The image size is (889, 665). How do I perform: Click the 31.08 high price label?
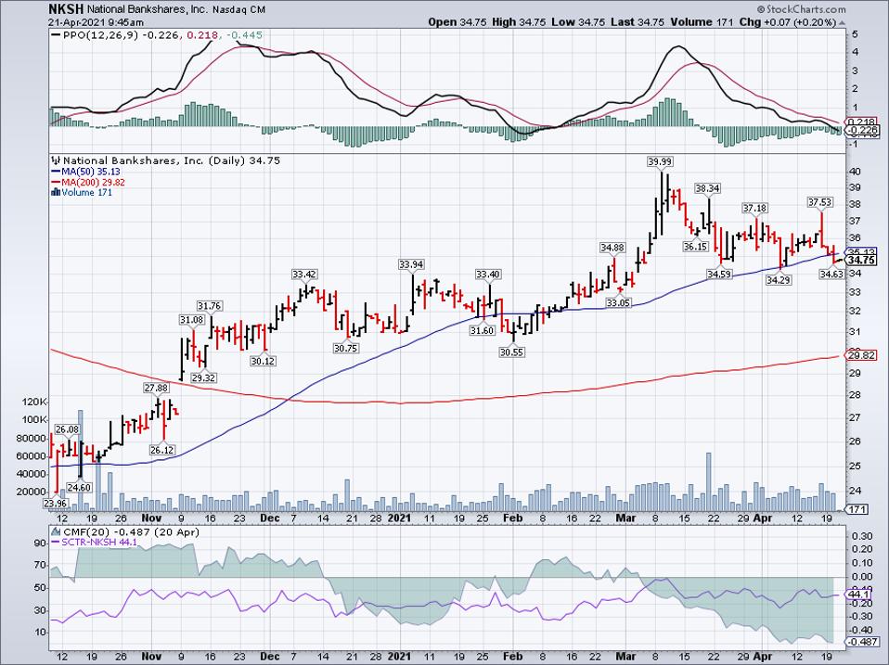pyautogui.click(x=192, y=320)
